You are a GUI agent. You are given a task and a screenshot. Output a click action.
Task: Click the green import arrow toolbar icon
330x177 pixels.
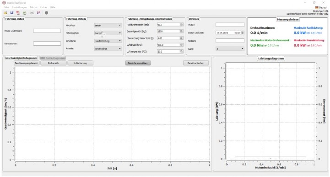pyautogui.click(x=24, y=13)
